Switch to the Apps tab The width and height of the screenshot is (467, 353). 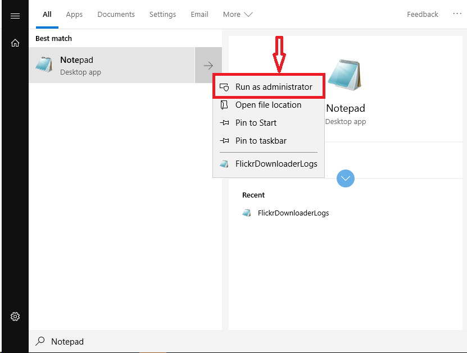pyautogui.click(x=74, y=14)
